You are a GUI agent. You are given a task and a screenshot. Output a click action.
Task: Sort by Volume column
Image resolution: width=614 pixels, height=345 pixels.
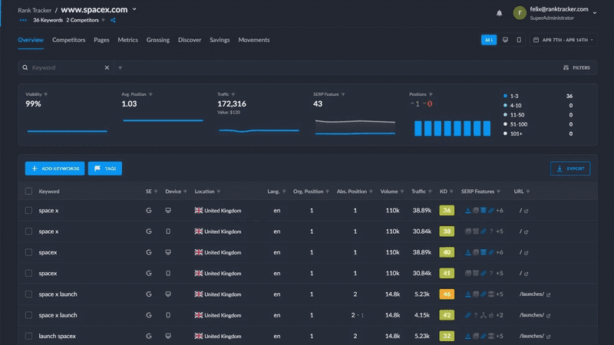(x=391, y=191)
